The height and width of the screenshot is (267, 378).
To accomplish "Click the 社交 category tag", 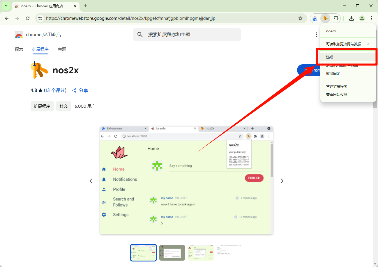I will (63, 106).
